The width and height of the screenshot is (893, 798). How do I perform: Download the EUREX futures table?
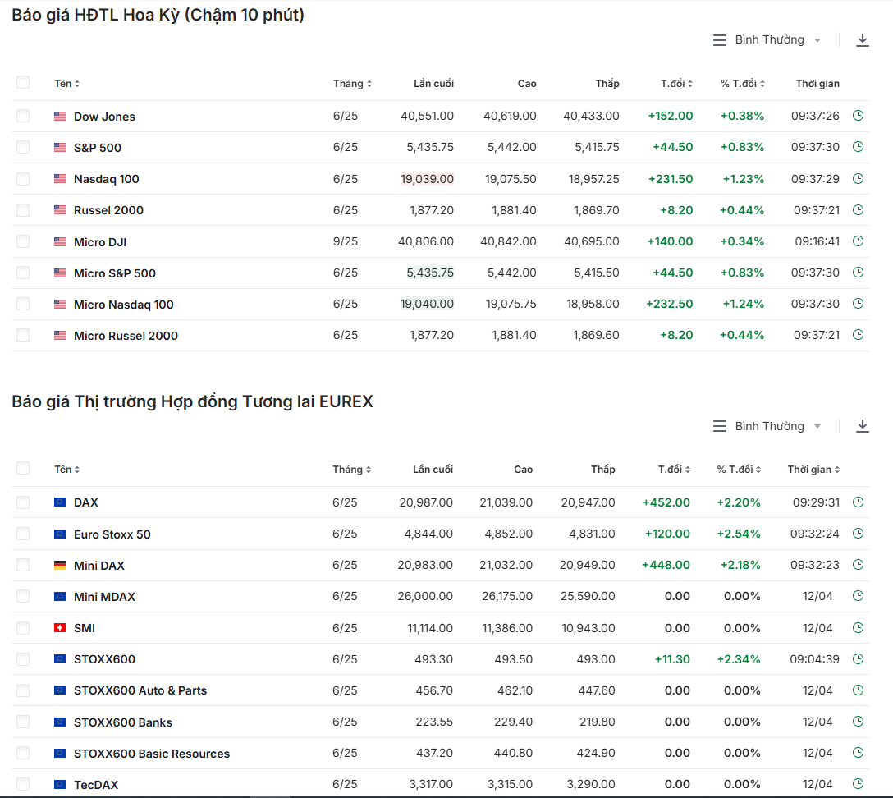[863, 426]
